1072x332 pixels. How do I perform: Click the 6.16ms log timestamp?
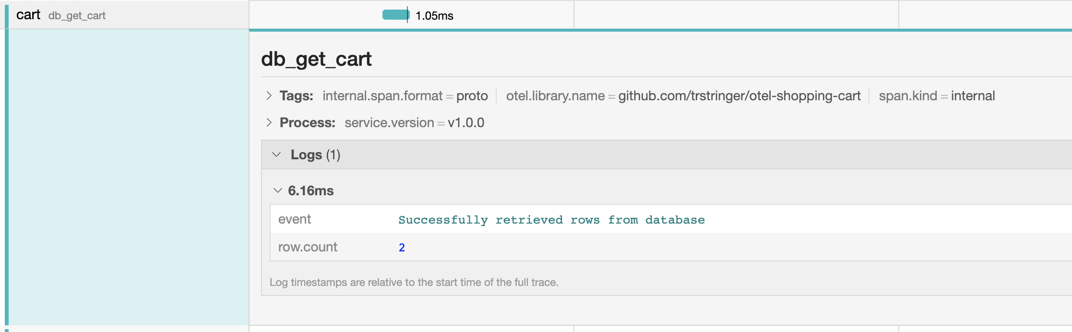click(x=310, y=191)
